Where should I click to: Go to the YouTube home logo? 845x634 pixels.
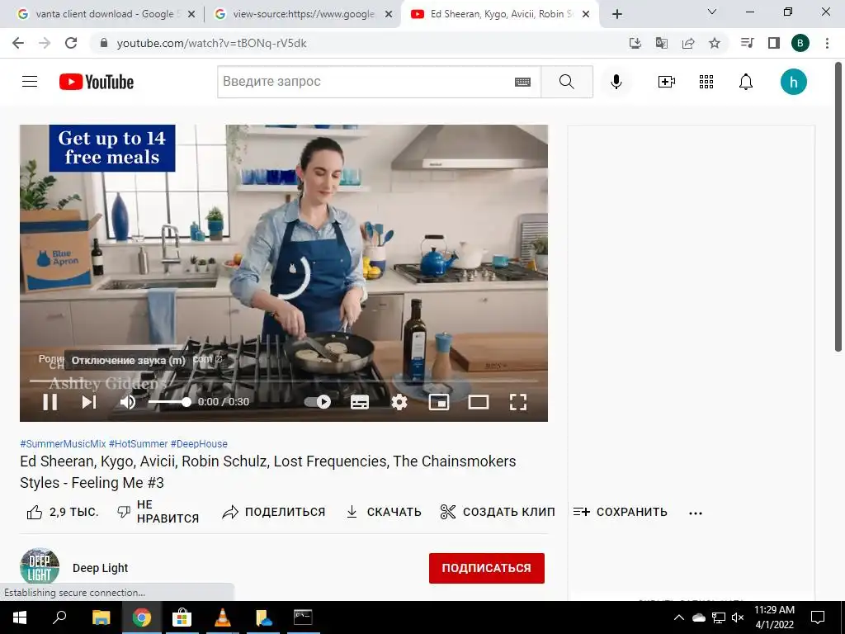click(x=97, y=82)
